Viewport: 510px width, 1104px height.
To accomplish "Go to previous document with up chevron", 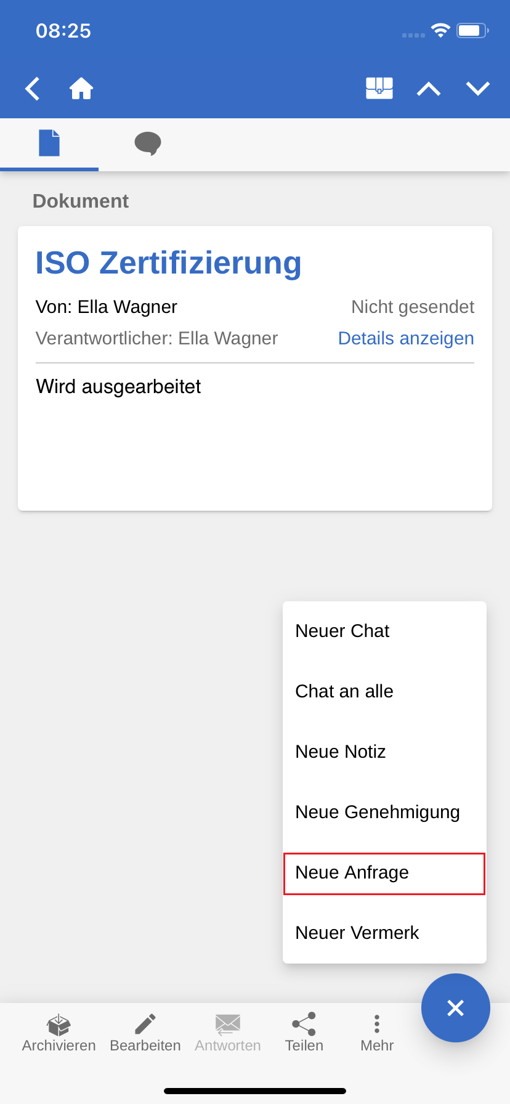I will coord(429,89).
